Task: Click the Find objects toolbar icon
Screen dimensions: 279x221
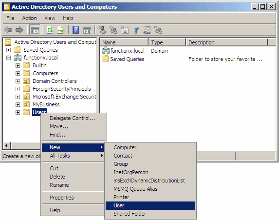Action: [147, 30]
